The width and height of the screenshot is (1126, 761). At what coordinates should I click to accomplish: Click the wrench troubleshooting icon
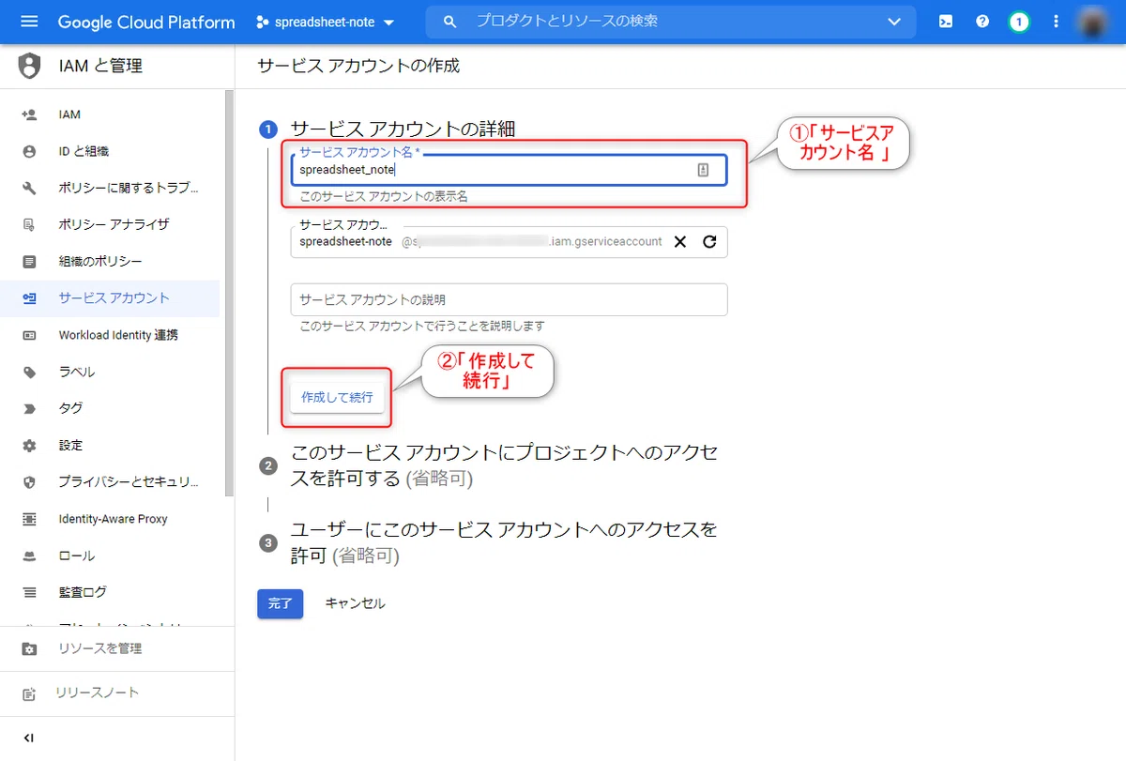click(x=29, y=188)
